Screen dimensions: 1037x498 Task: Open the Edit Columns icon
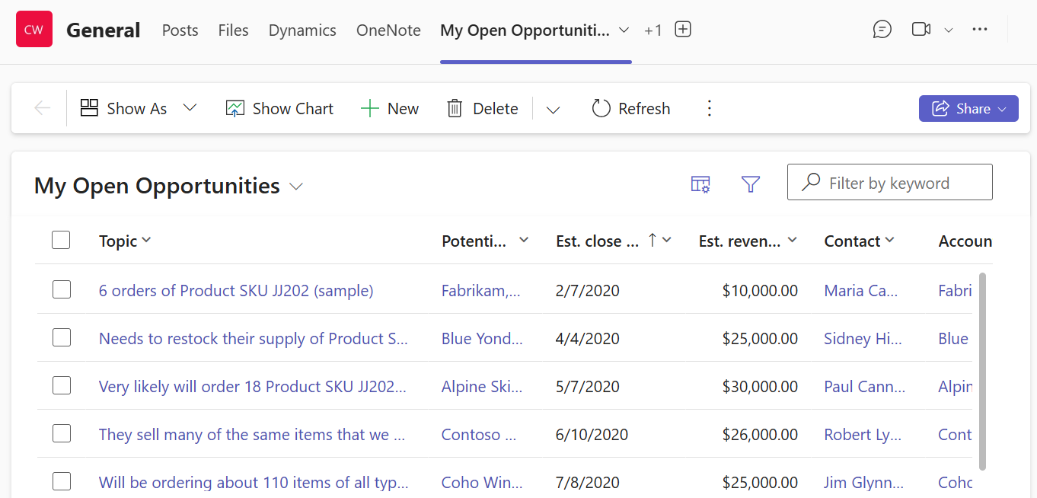pyautogui.click(x=700, y=184)
